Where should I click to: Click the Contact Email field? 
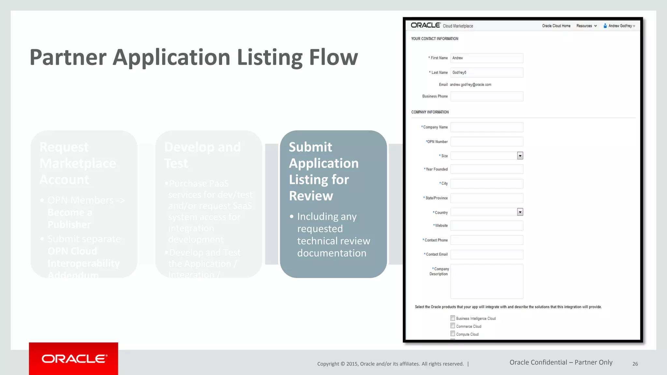487,255
